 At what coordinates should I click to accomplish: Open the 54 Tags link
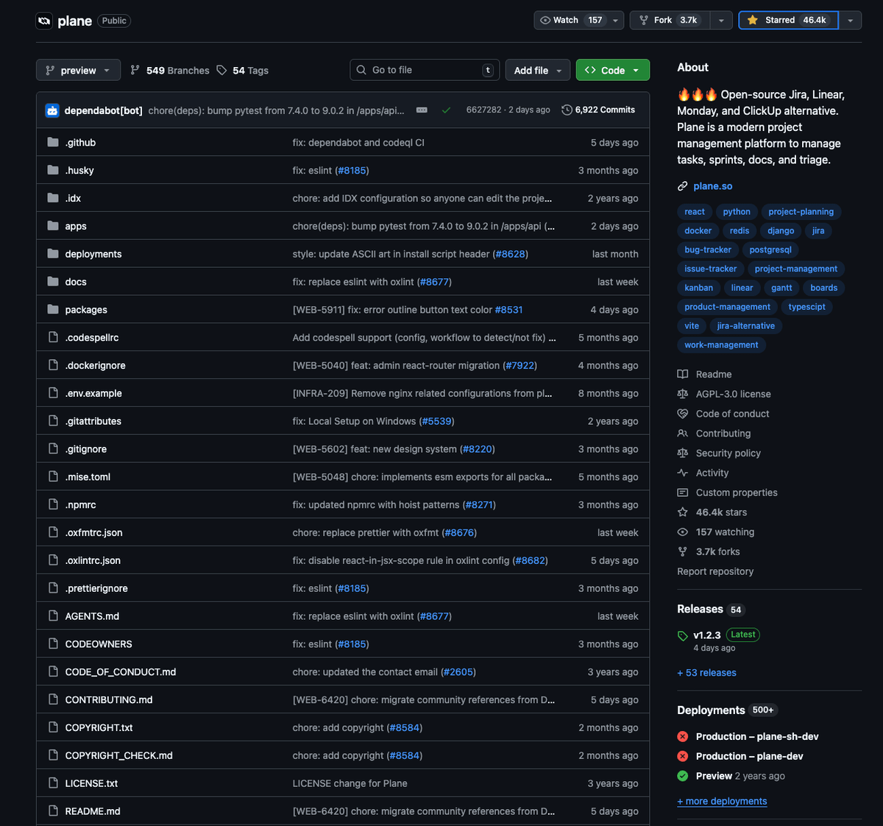243,70
